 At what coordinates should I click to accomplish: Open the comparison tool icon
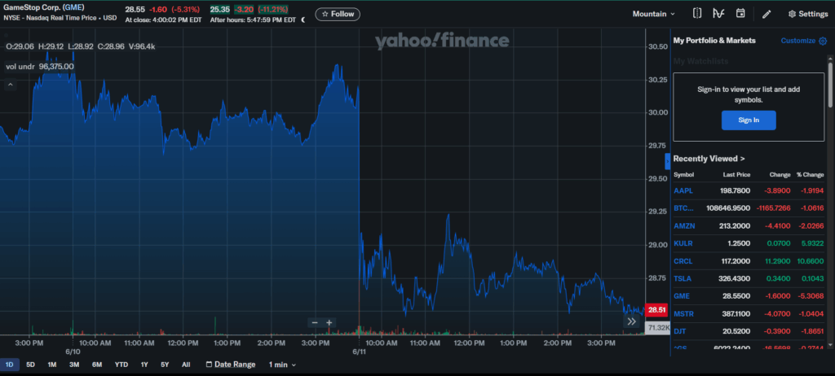pos(697,14)
